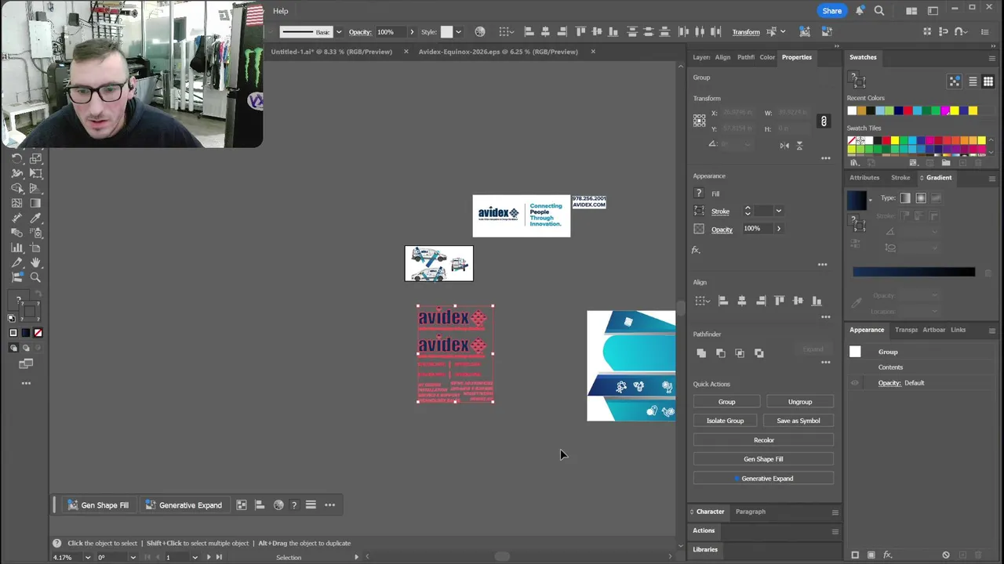Switch swatches to thumbnail grid view
Viewport: 1004px width, 564px height.
[x=988, y=81]
